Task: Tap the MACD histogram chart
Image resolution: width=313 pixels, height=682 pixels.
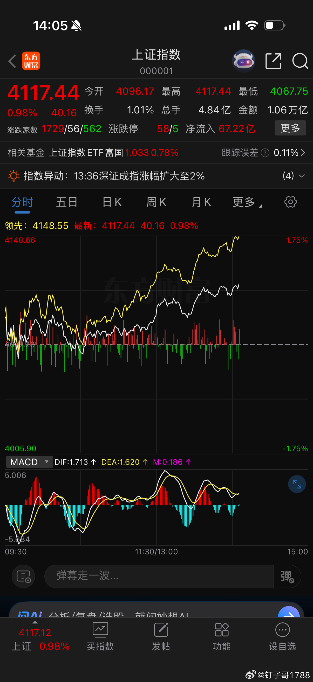Action: click(156, 507)
